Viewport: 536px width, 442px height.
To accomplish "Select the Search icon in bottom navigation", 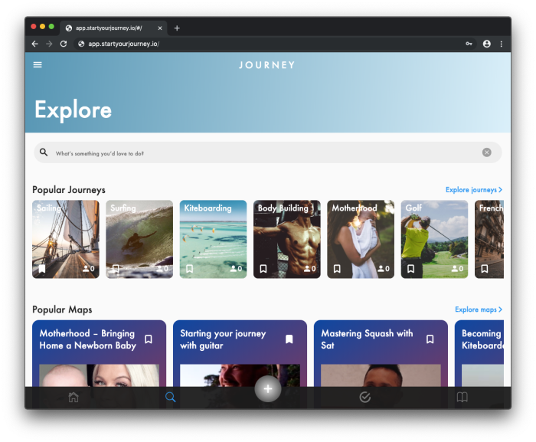I will coord(171,397).
